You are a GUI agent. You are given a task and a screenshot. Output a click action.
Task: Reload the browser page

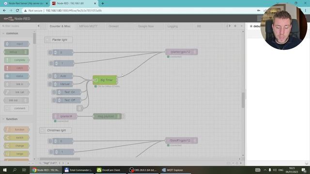coord(17,11)
